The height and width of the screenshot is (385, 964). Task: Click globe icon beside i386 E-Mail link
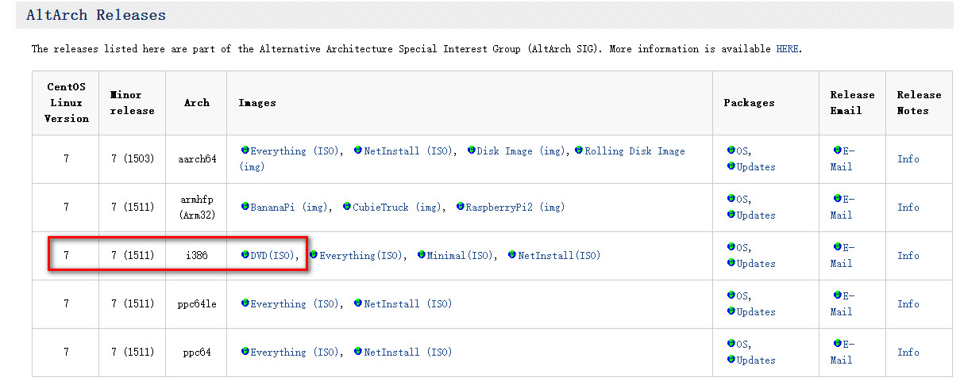click(838, 247)
